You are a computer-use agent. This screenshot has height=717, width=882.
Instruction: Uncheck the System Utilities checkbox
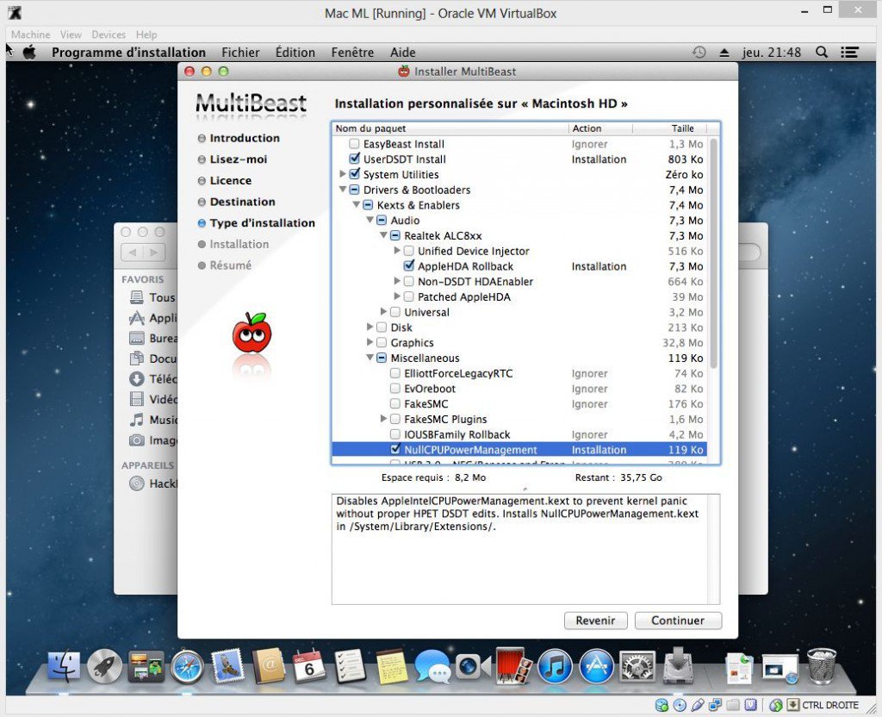tap(354, 174)
